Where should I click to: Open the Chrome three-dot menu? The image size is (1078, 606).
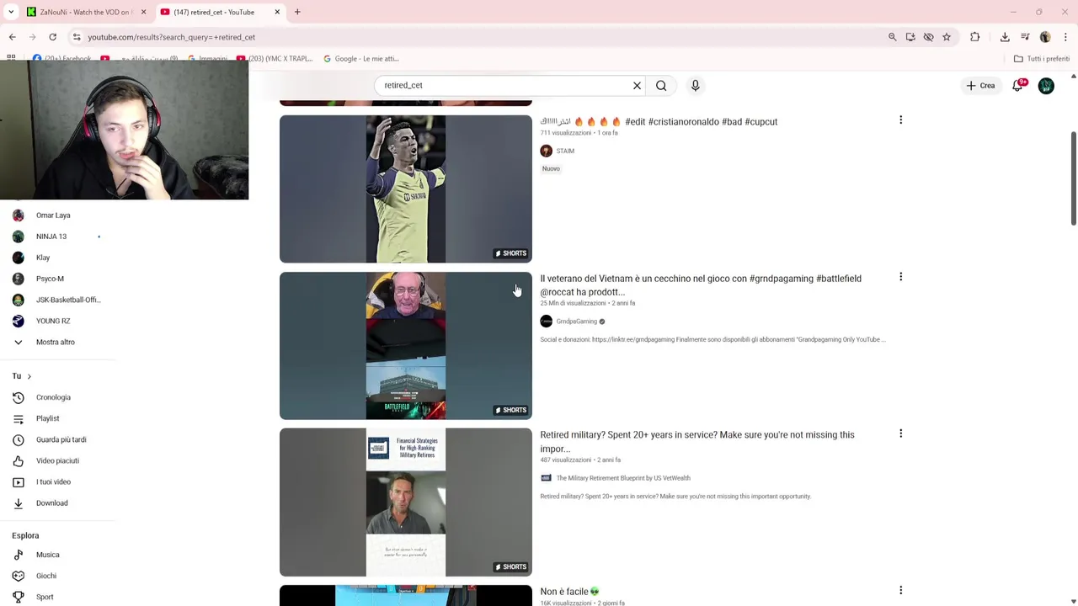coord(1065,37)
